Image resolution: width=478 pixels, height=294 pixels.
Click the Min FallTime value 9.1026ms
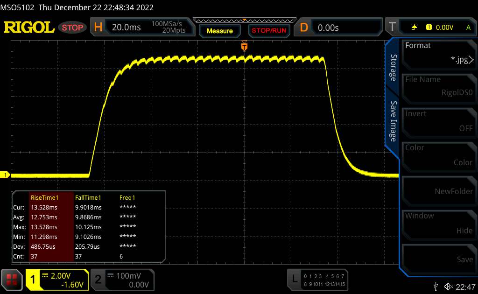pos(88,237)
